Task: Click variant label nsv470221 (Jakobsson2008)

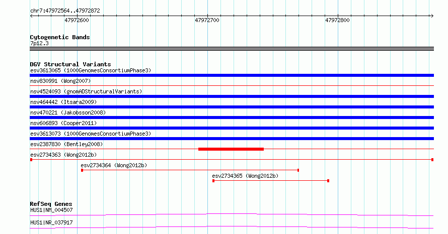Action: coord(68,112)
